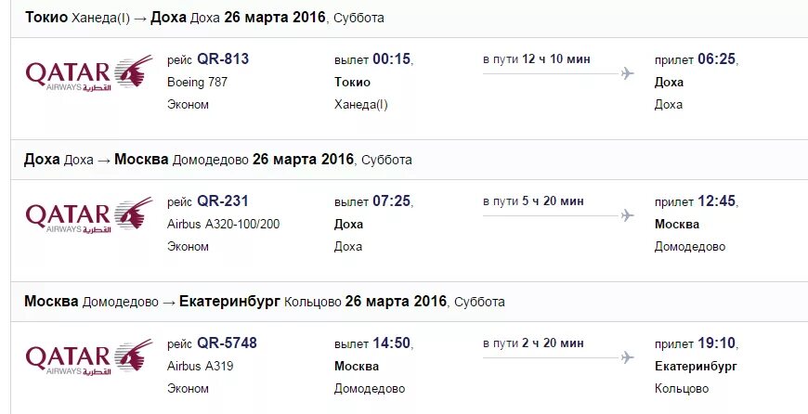Click the airplane icon on the Tokyo–Doha leg
Viewport: 808px width, 414px height.
pos(627,73)
